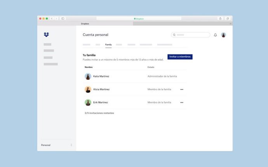The height and width of the screenshot is (167, 268).
Task: Open options menu for Alicia Martinez
Action: tap(182, 90)
